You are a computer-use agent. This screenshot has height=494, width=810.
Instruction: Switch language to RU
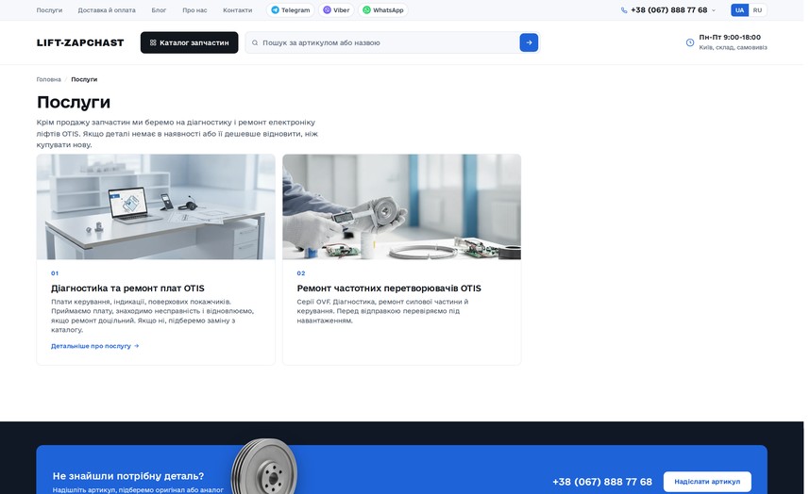(757, 10)
